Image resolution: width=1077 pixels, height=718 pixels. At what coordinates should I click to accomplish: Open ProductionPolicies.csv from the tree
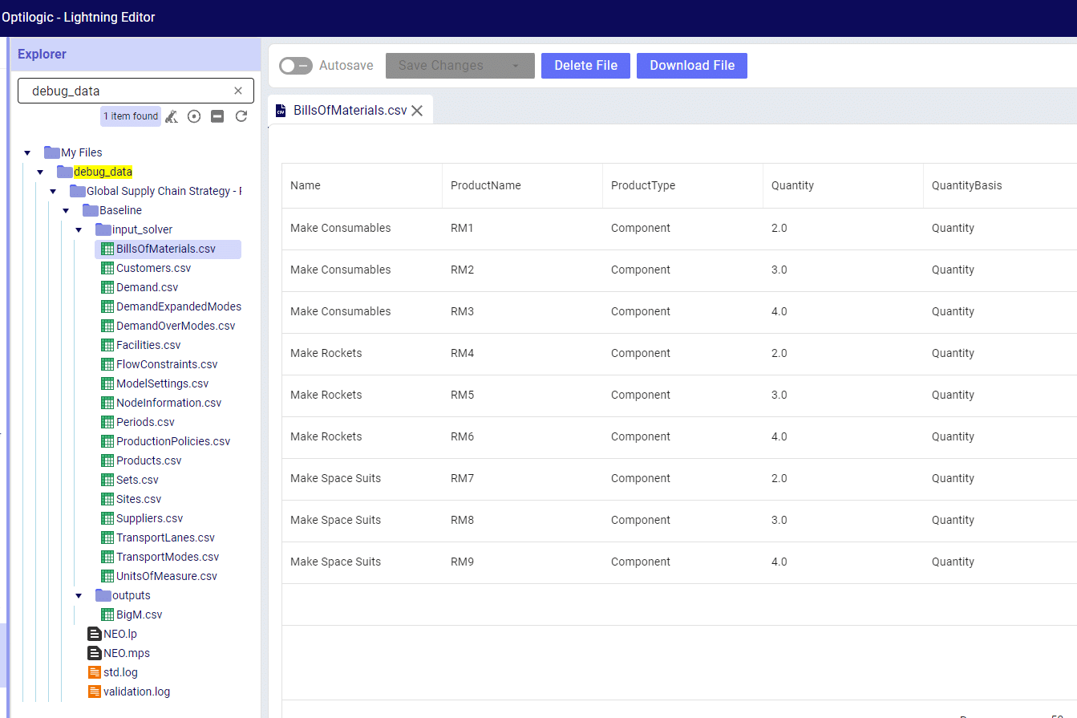tap(166, 441)
